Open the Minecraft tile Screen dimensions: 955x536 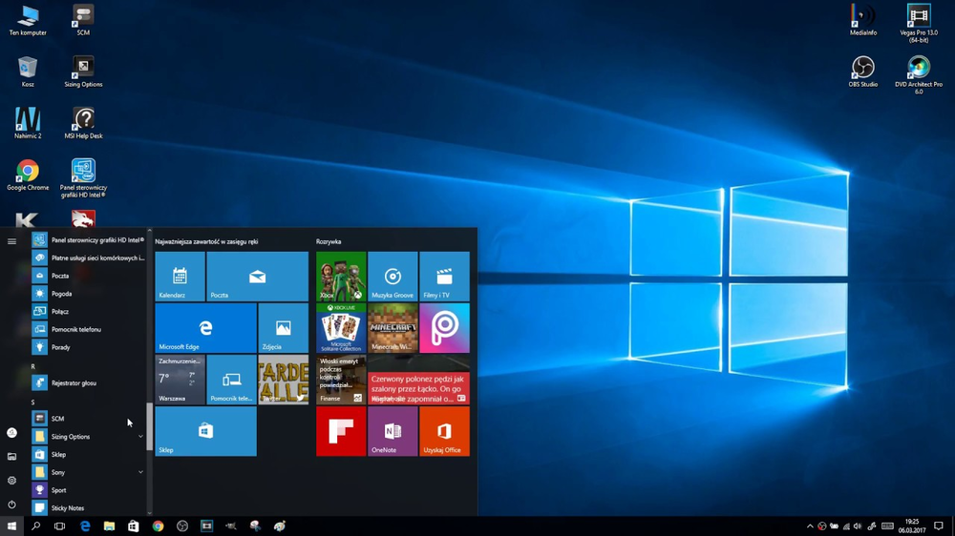pyautogui.click(x=393, y=328)
